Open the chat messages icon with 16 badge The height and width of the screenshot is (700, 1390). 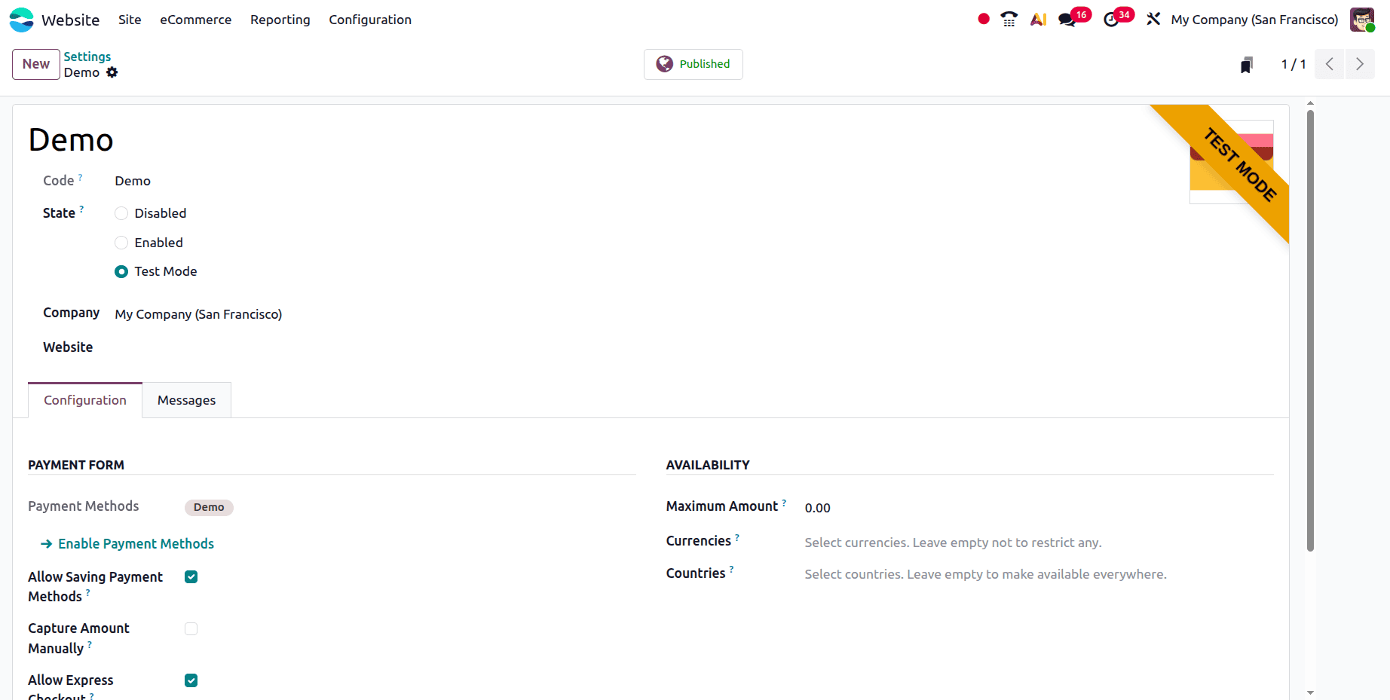[x=1067, y=20]
